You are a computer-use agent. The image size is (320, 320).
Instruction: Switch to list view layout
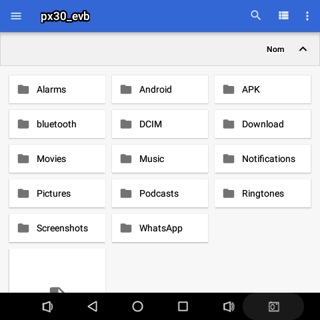point(283,15)
